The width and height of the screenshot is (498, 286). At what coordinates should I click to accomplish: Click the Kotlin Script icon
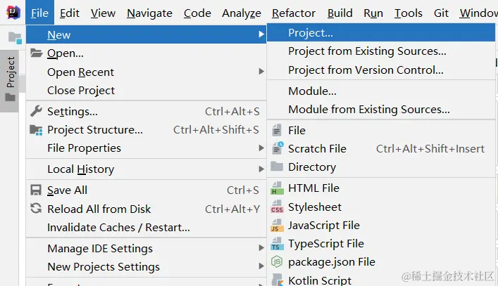(x=277, y=280)
